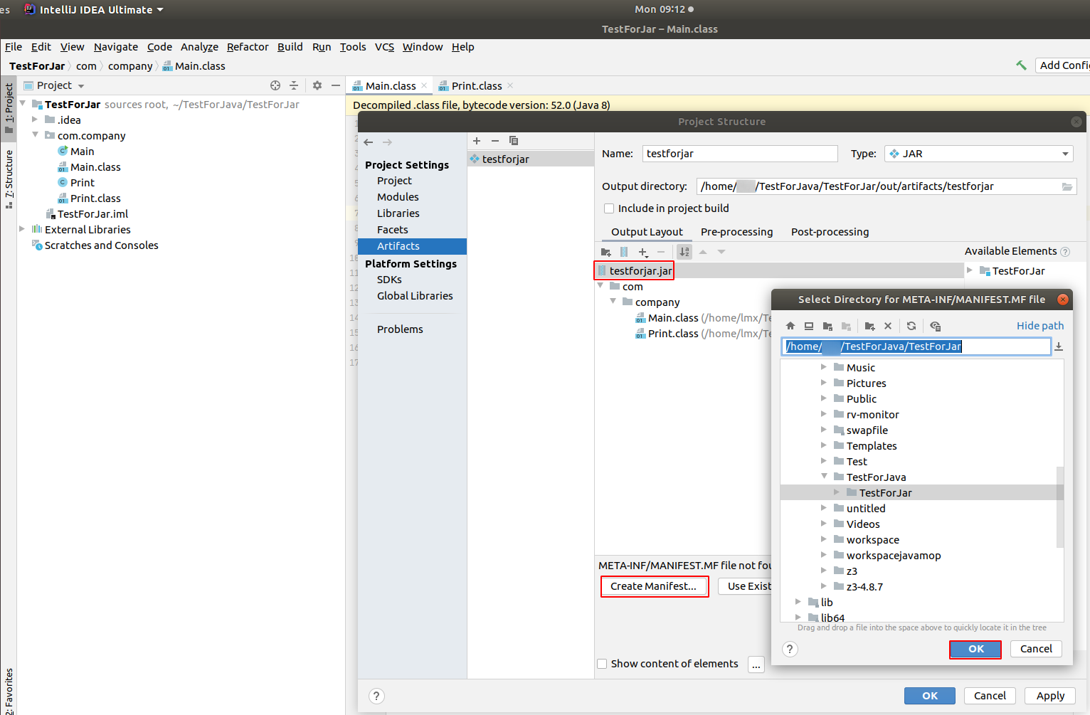Jump to project directory in chooser toolbar
This screenshot has width=1090, height=715.
tap(827, 326)
